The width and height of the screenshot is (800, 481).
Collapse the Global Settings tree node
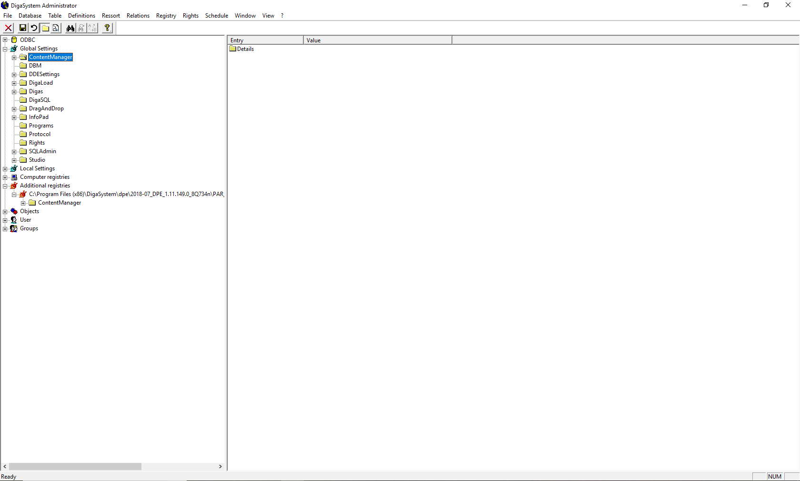coord(5,49)
